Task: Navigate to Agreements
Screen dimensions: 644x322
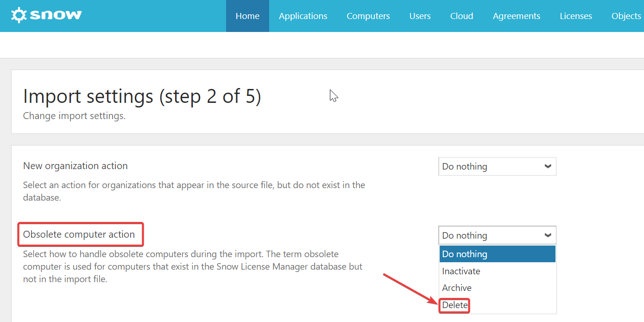Action: coord(517,16)
